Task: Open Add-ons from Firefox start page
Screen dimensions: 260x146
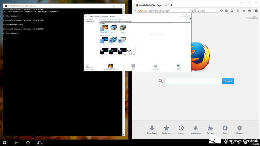Action: 210,129
